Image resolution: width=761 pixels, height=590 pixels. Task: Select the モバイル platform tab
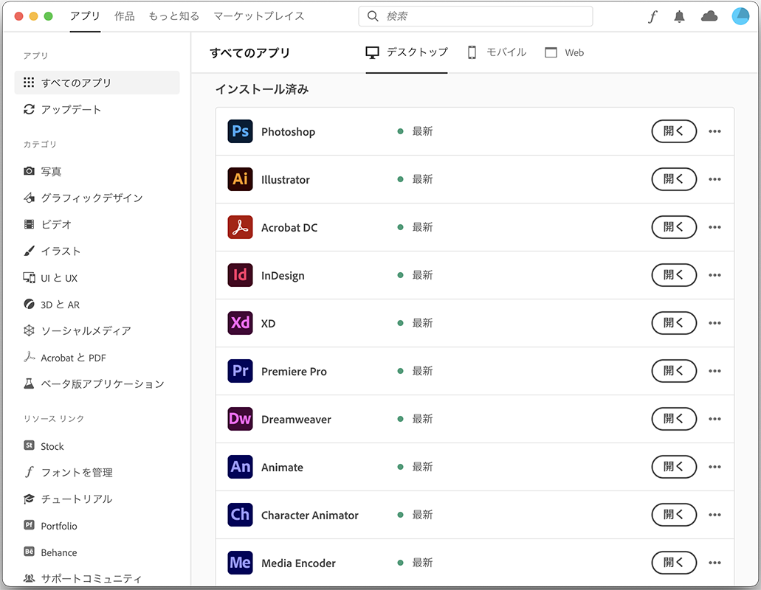pyautogui.click(x=497, y=52)
